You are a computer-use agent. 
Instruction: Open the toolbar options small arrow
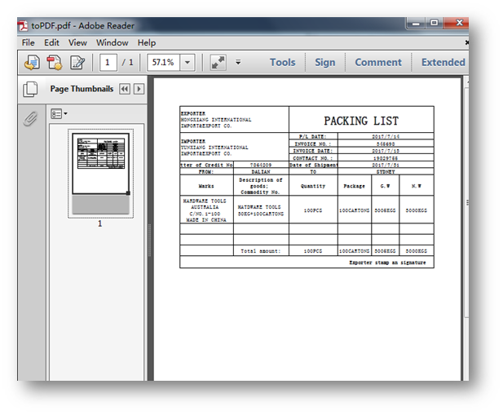click(238, 62)
